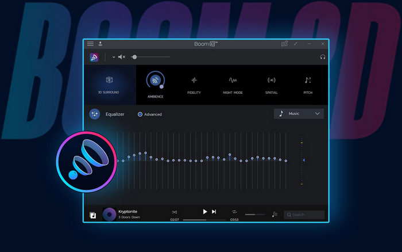Image resolution: width=402 pixels, height=252 pixels.
Task: Open the playlist queue icon
Action: click(275, 214)
